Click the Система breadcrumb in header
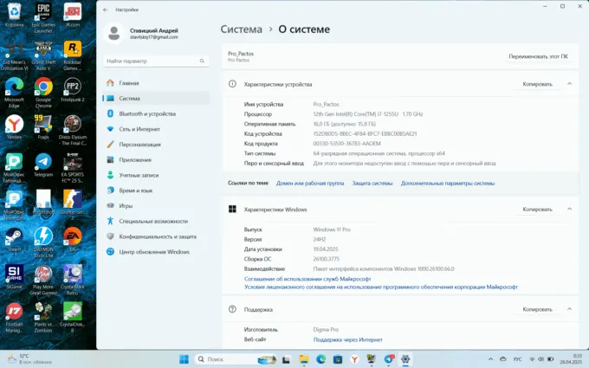The height and width of the screenshot is (368, 589). (x=242, y=29)
